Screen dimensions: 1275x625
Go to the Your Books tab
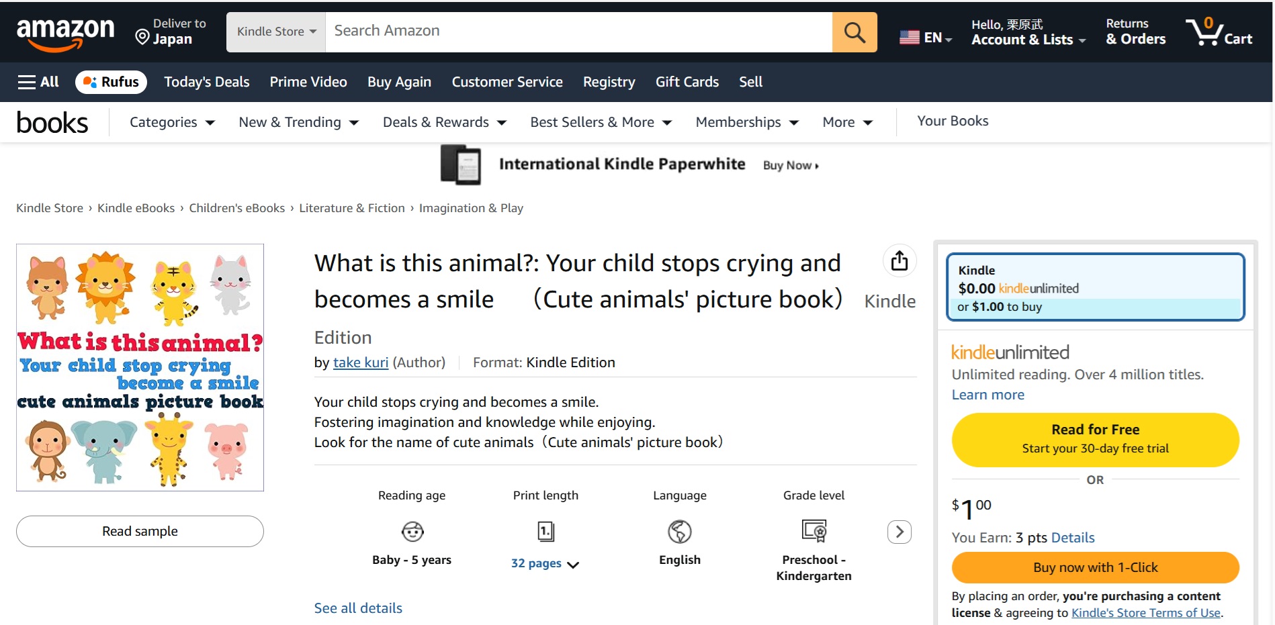[x=952, y=121]
